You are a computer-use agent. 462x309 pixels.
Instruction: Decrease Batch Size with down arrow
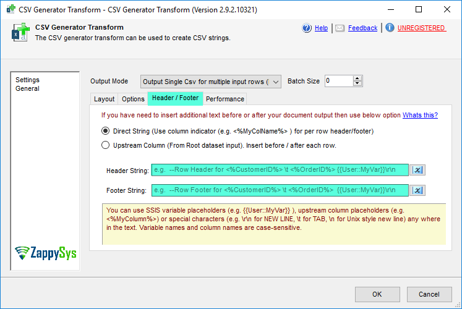pyautogui.click(x=357, y=83)
